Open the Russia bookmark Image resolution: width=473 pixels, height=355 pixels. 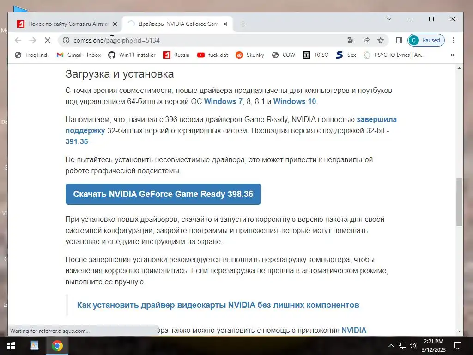click(176, 55)
